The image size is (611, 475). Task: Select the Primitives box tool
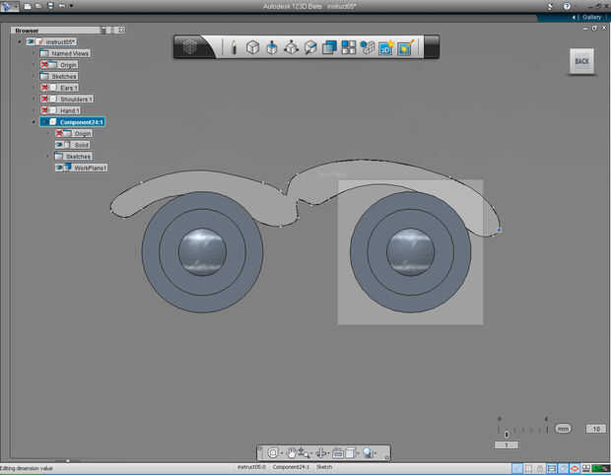pyautogui.click(x=252, y=46)
